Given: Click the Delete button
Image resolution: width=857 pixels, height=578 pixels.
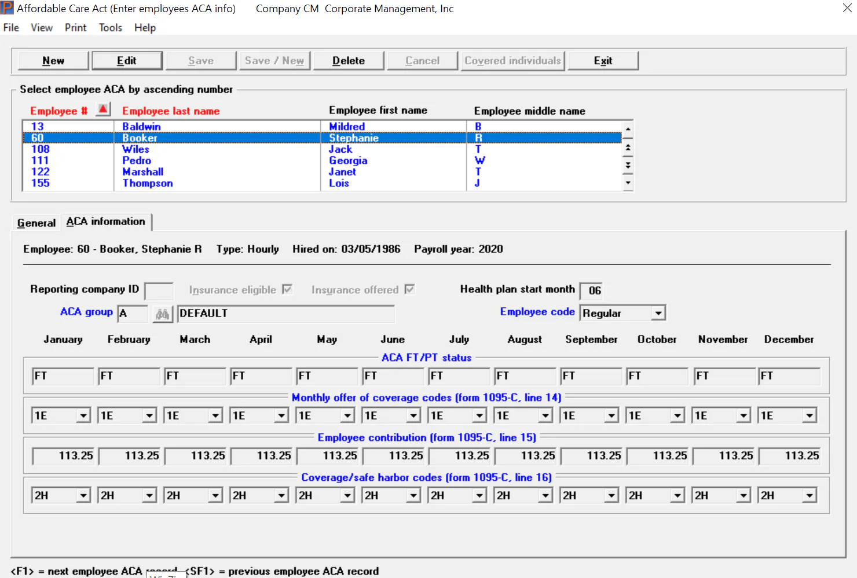Looking at the screenshot, I should coord(349,61).
